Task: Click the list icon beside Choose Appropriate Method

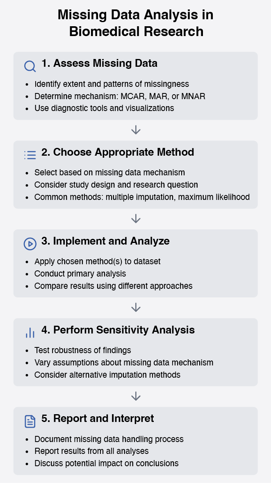Action: point(30,155)
